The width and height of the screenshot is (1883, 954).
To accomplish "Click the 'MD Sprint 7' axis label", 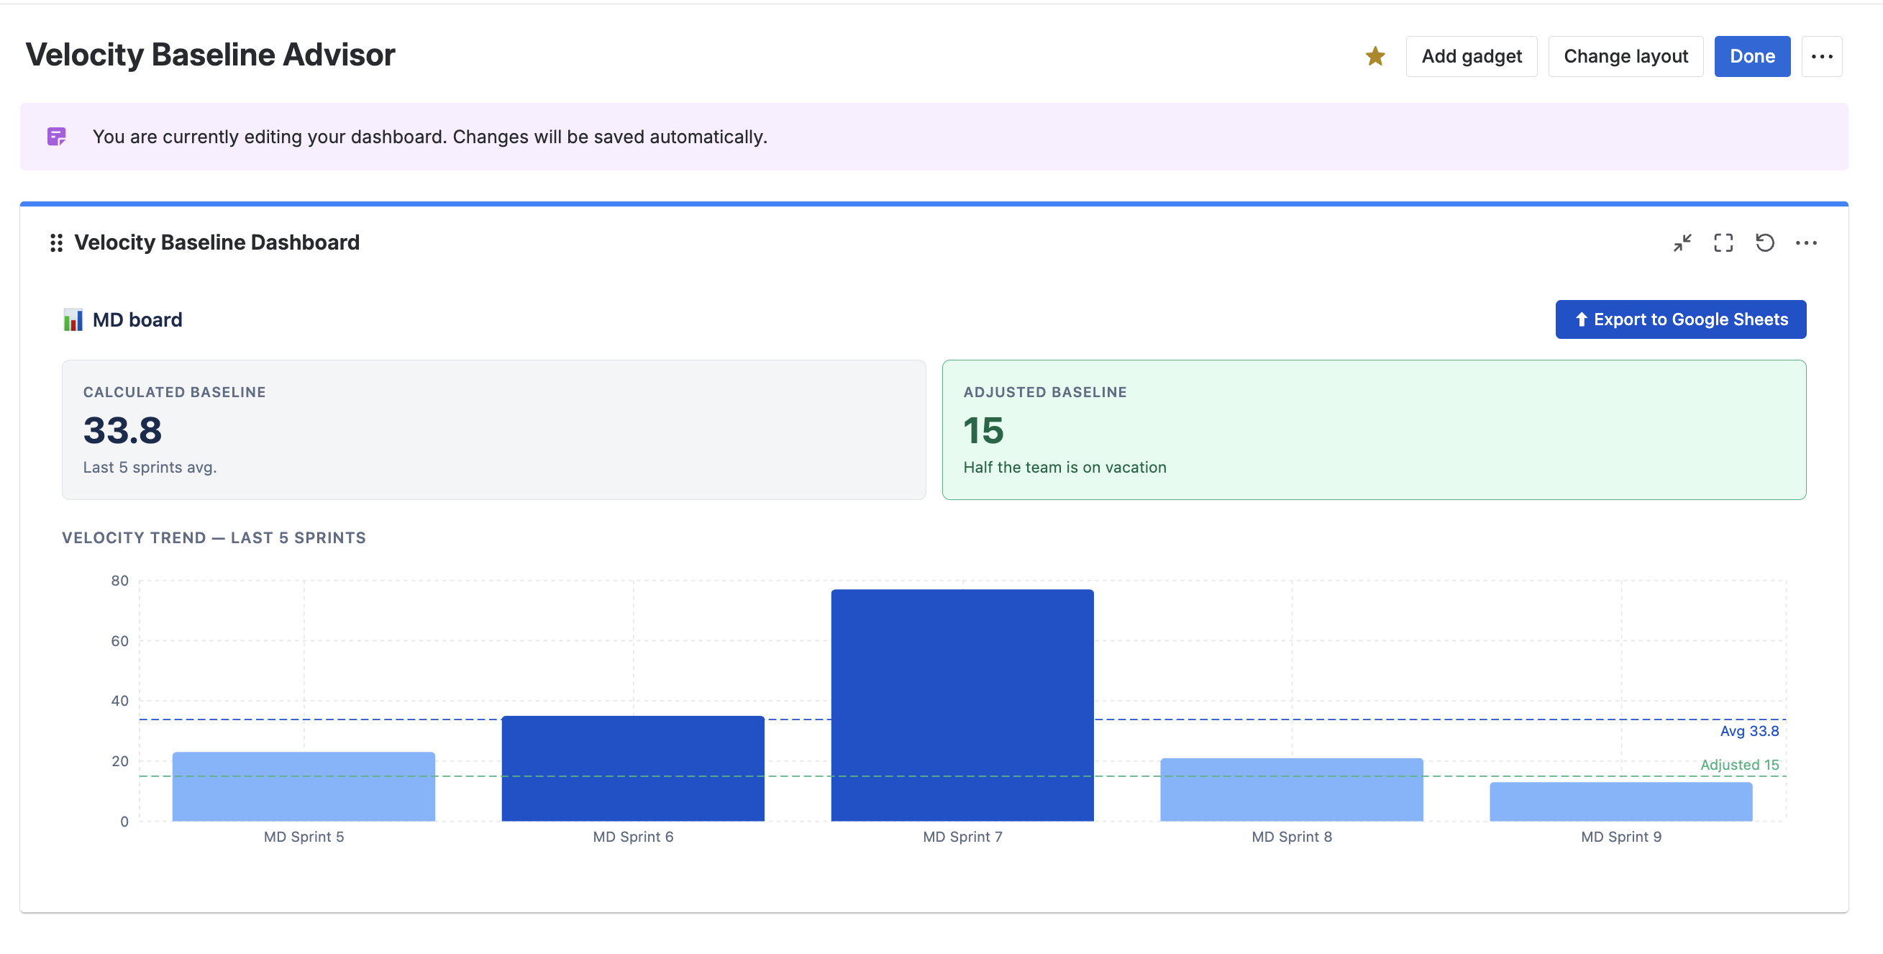I will (962, 836).
